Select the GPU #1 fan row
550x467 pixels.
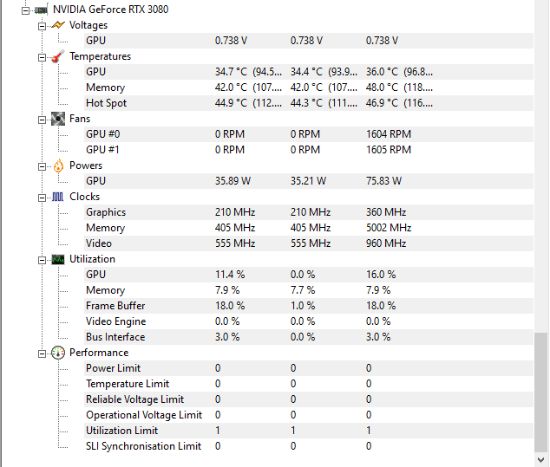click(103, 150)
